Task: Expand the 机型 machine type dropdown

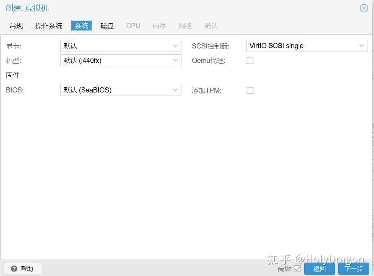Action: point(121,60)
